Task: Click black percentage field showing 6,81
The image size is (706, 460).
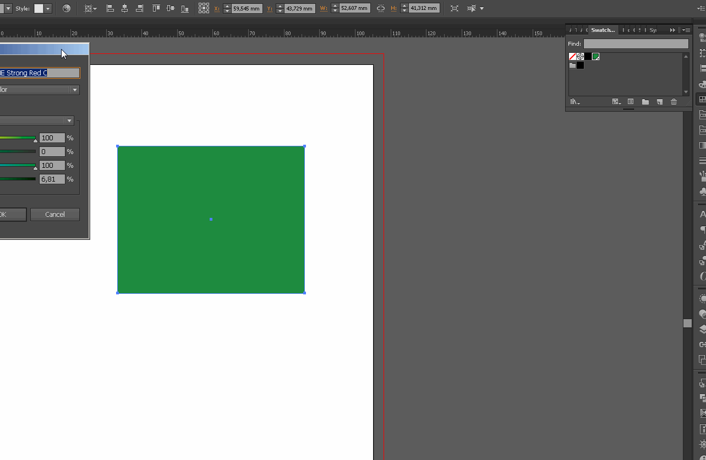Action: click(x=52, y=179)
